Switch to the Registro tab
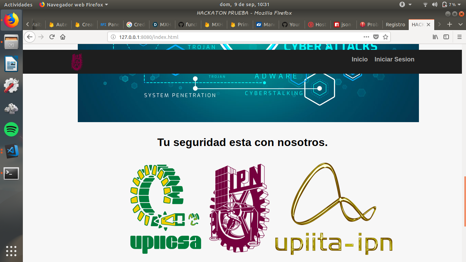 [x=395, y=25]
